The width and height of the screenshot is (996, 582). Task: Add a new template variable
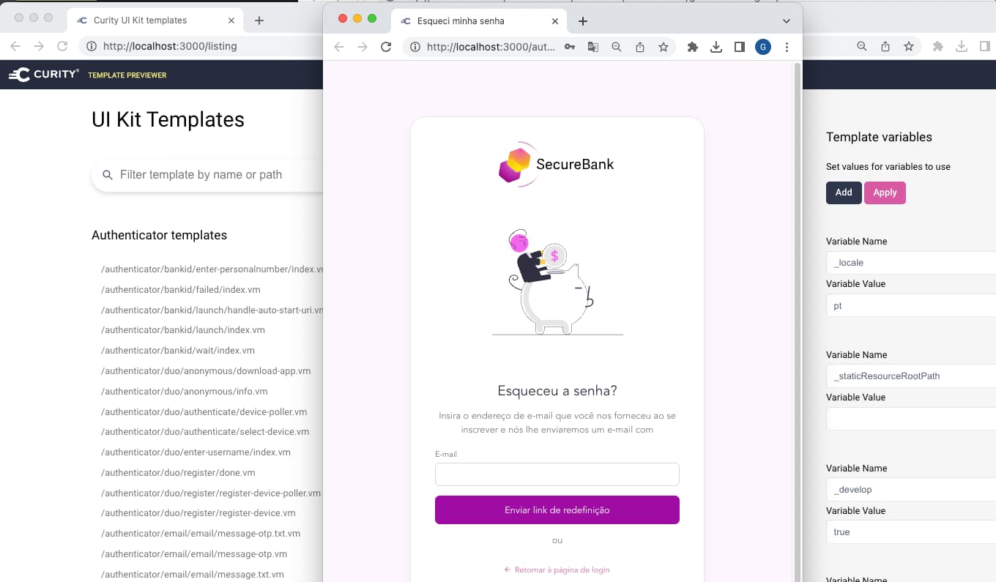click(844, 193)
